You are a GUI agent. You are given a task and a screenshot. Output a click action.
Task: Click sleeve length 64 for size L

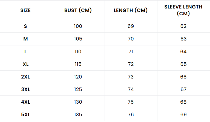[x=183, y=51]
